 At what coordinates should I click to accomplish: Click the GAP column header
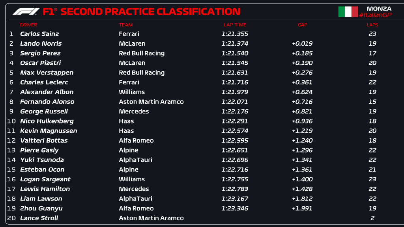(x=302, y=25)
